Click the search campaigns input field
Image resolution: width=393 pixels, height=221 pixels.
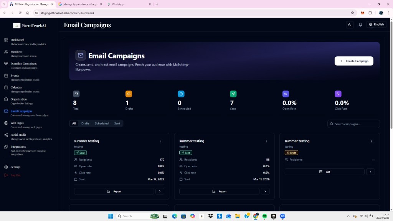tap(353, 124)
